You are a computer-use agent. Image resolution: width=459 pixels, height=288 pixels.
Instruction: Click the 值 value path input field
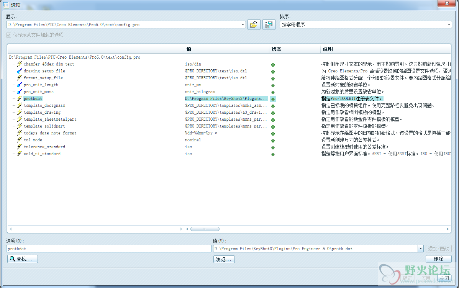(x=315, y=249)
